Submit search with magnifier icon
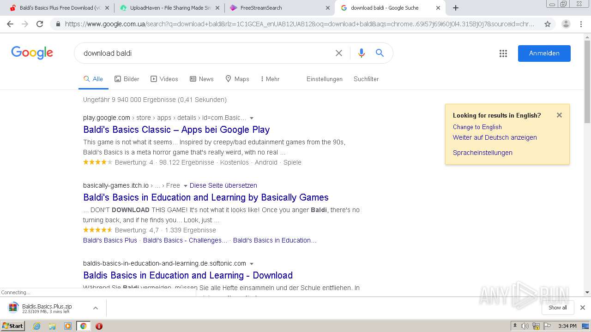 pos(380,53)
